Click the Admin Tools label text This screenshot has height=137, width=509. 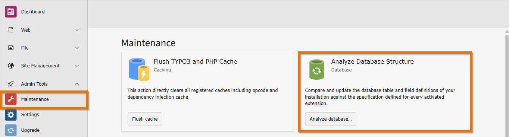point(34,84)
